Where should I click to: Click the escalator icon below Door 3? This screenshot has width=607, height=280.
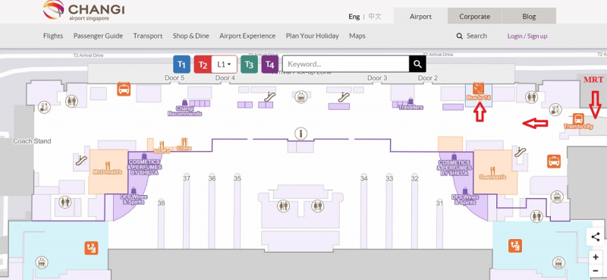344,97
